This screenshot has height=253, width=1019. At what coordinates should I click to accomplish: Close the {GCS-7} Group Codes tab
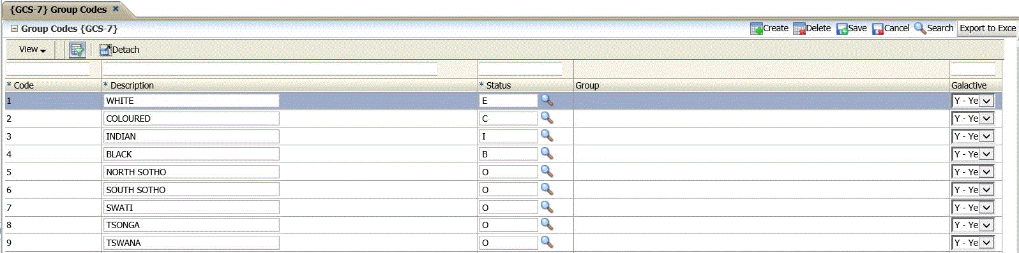(116, 9)
